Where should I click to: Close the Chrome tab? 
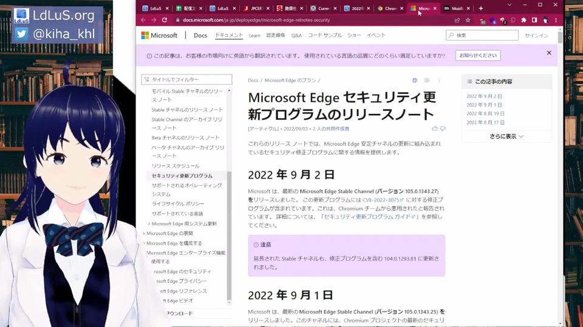401,8
